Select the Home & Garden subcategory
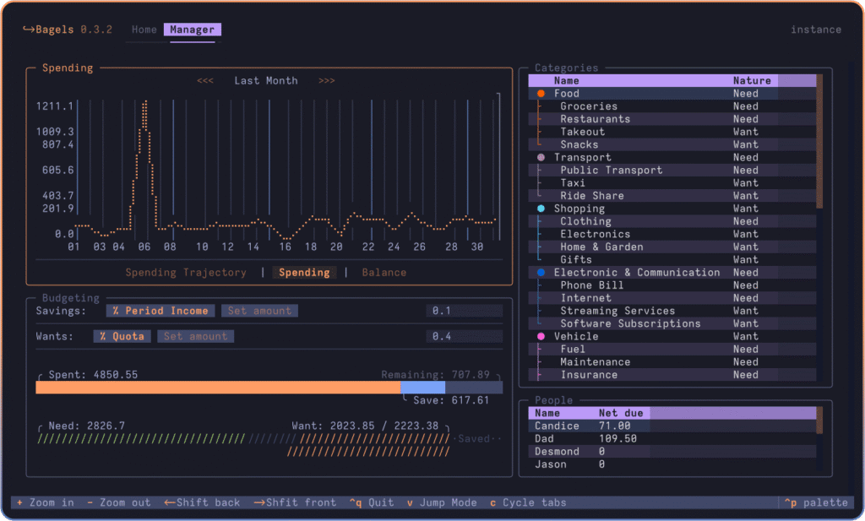This screenshot has height=521, width=865. [672, 247]
